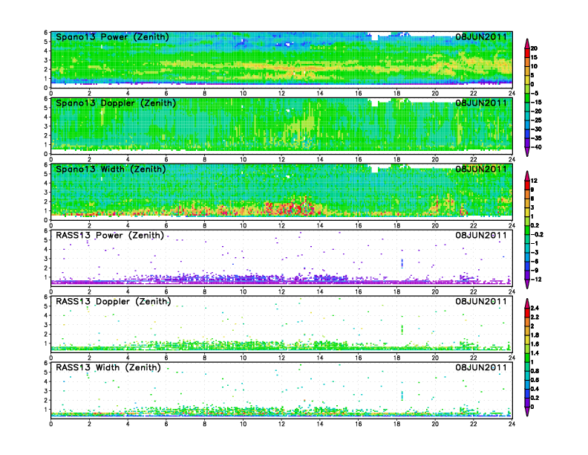
Task: Click the x-axis '22' tick under RASS13 Width plot
Action: [x=474, y=424]
